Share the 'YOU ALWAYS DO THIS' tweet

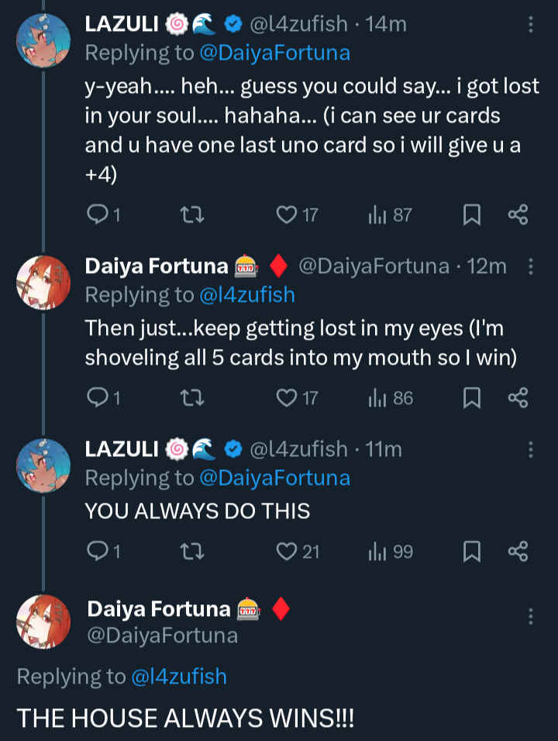coord(518,552)
